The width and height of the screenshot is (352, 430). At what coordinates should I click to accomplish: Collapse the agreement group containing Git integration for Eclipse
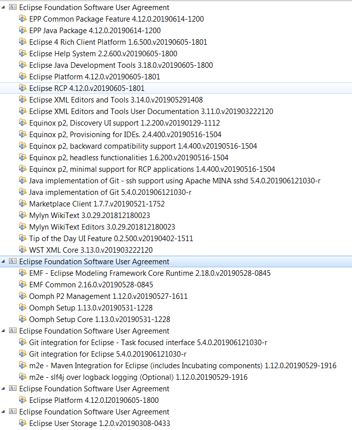[x=5, y=331]
